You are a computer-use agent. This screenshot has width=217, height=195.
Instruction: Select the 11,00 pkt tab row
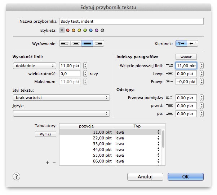tap(110, 132)
